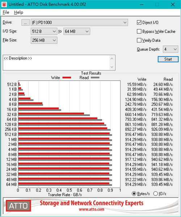Click the Write column header

142,79
